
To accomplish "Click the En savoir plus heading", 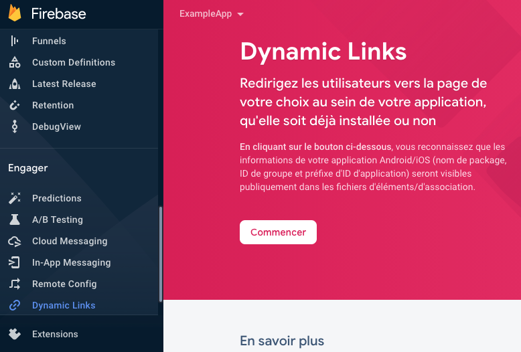I will click(282, 341).
